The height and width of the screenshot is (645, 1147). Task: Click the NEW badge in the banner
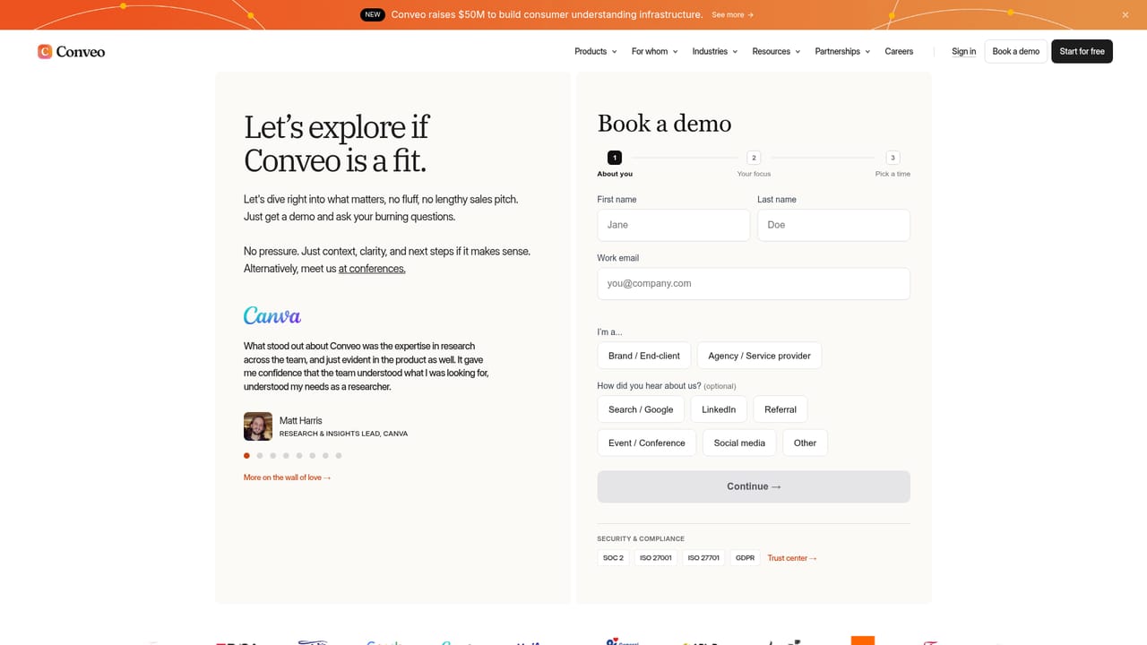373,14
